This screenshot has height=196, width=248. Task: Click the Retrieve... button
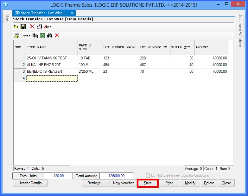[95, 183]
